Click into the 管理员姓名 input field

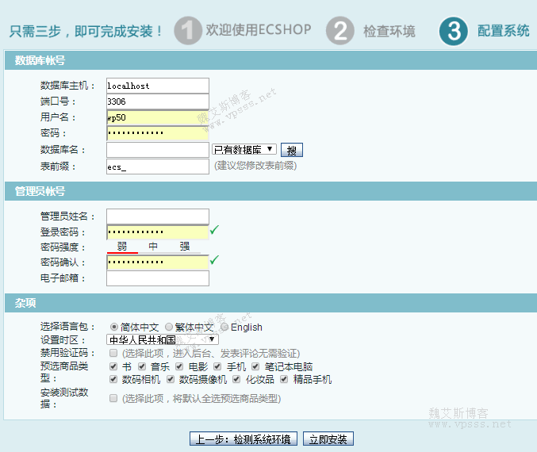[157, 216]
